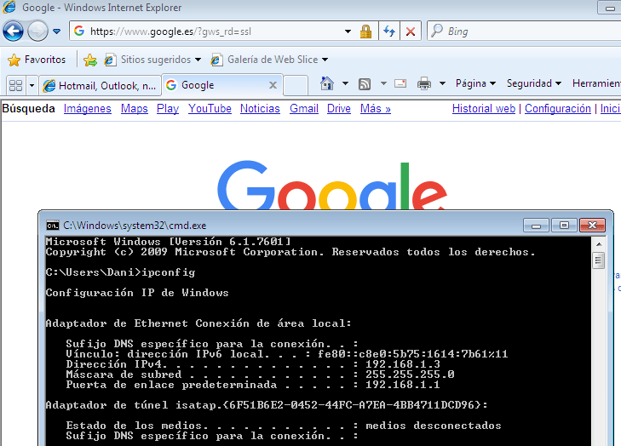Expand the Sitios sugeridos dropdown
The width and height of the screenshot is (621, 446).
(198, 60)
